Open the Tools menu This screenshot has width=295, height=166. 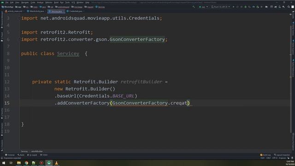coord(67,3)
